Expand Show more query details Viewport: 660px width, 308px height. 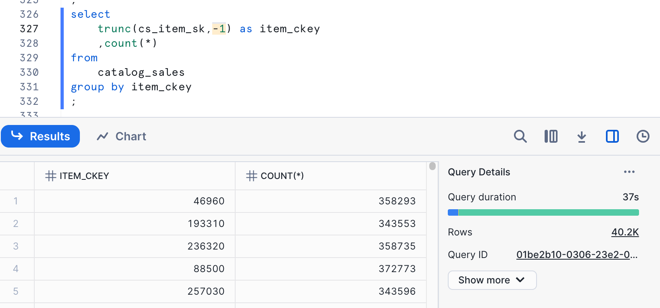[x=492, y=280]
